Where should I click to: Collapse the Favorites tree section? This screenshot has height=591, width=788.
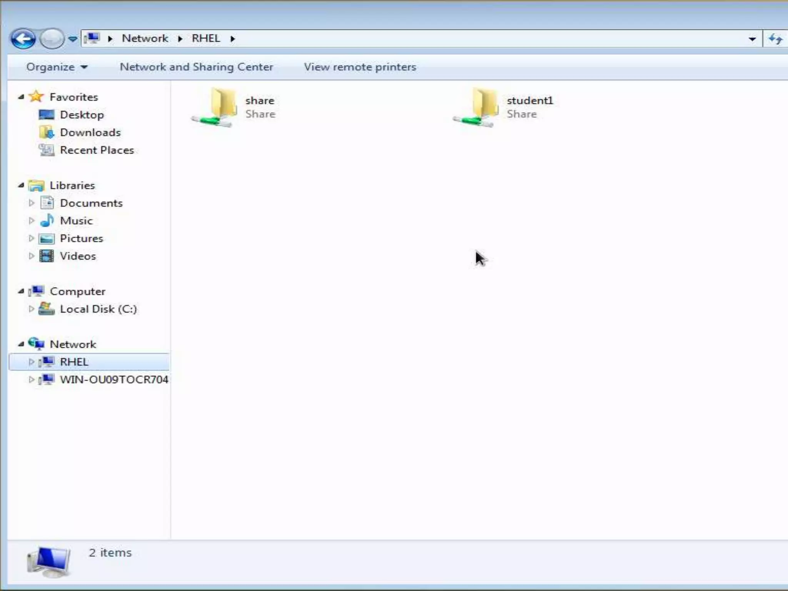21,97
